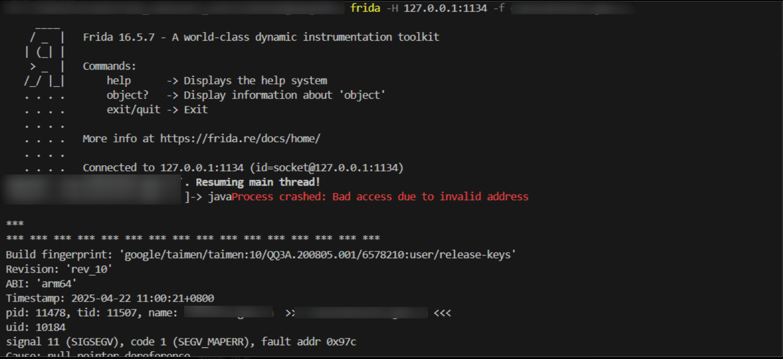Open the https://frida.re/docs/home/ link
Image resolution: width=783 pixels, height=359 pixels.
coord(240,139)
